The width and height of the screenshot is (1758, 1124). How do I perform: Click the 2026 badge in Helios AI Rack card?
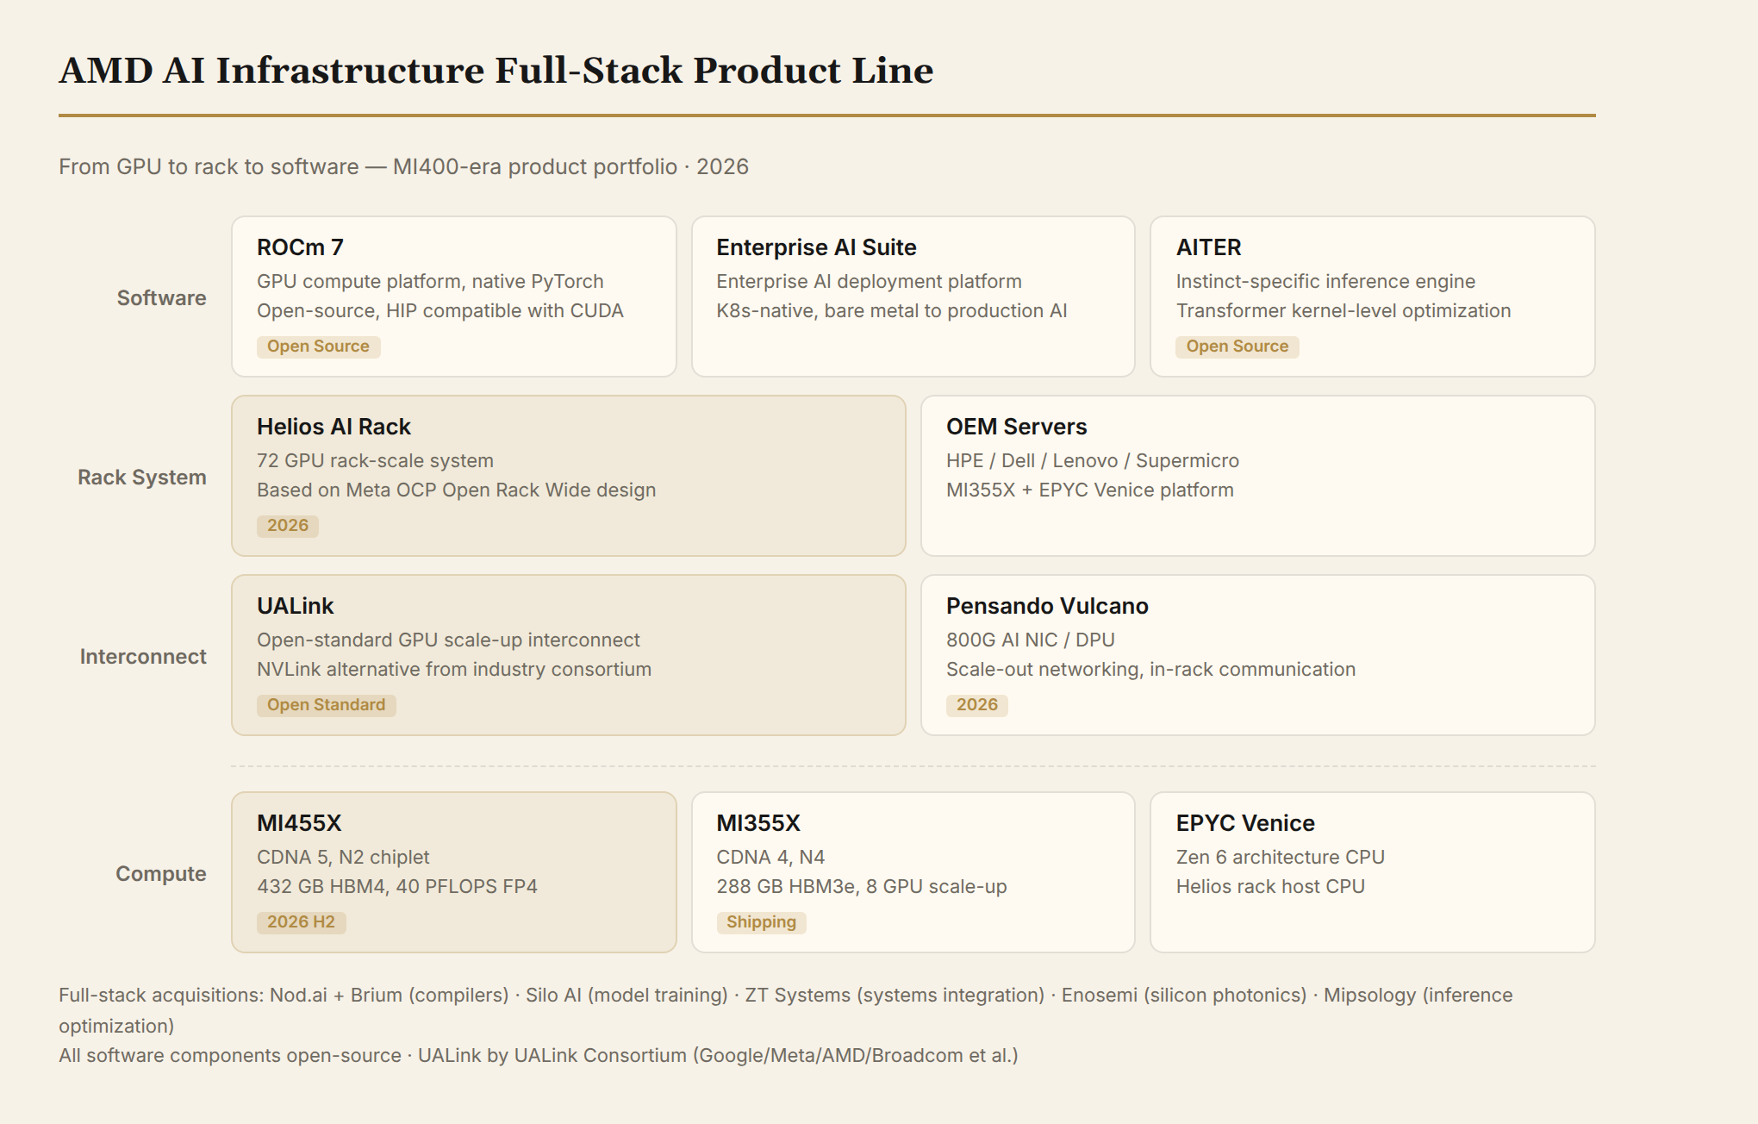tap(287, 525)
